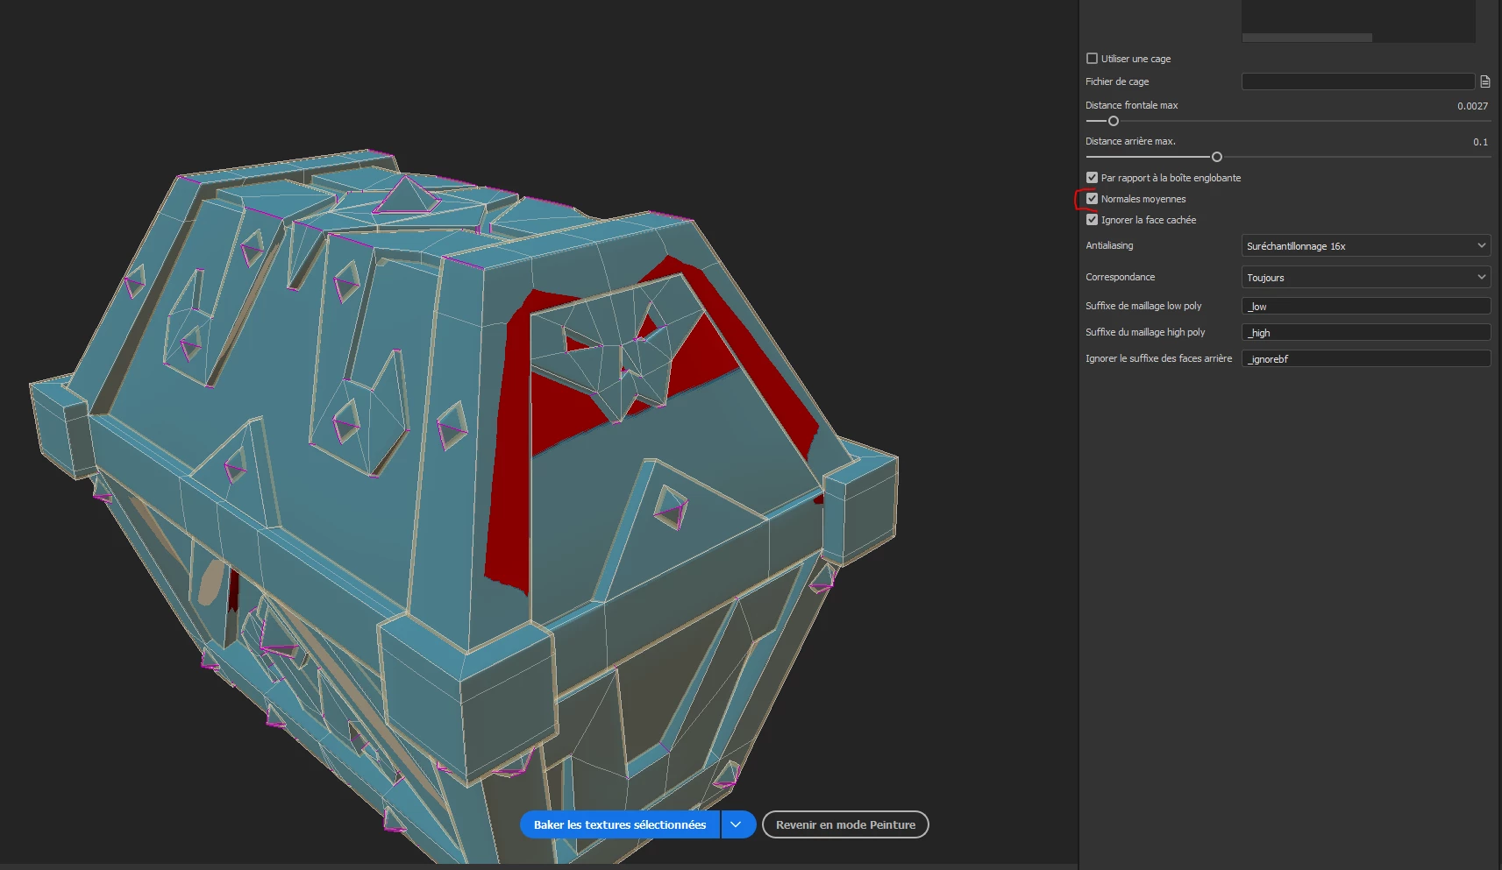The image size is (1502, 870).
Task: Click the Correspondance label
Action: (x=1121, y=277)
